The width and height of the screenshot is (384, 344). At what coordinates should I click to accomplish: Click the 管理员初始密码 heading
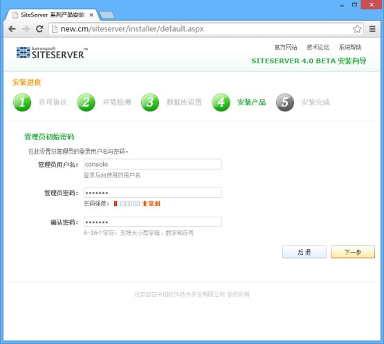(x=49, y=137)
